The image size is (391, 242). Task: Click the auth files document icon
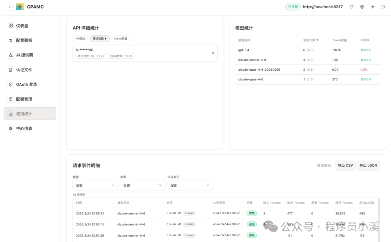[10, 70]
